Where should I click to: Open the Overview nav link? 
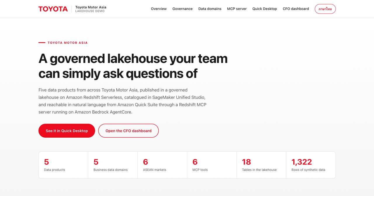(x=159, y=9)
